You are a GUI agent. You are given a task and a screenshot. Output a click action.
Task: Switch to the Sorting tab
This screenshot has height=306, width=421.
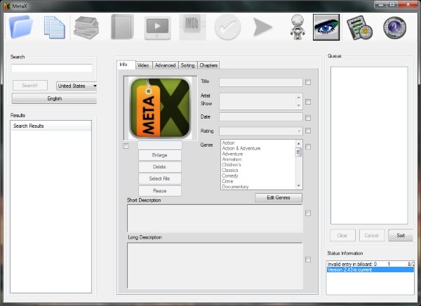187,65
